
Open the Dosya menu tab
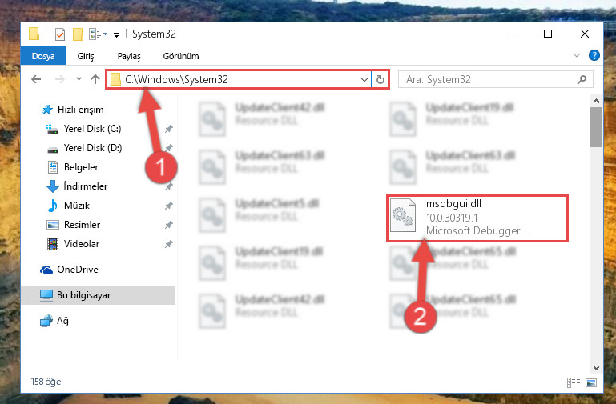[43, 56]
